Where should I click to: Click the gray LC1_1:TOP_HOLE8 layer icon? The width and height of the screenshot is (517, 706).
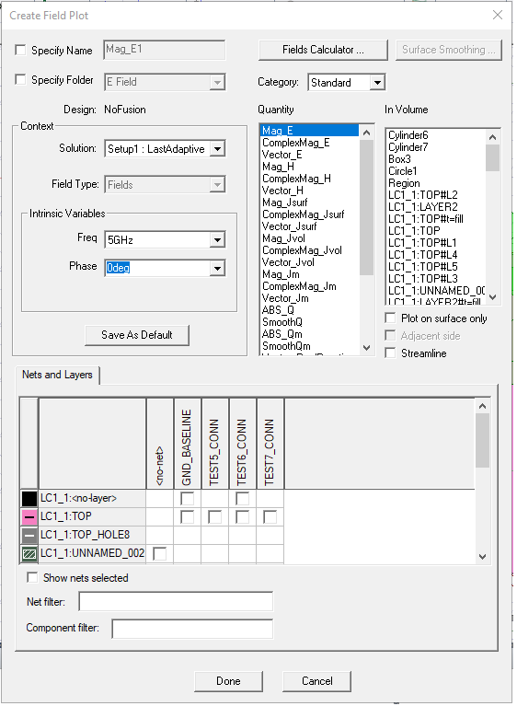coord(29,535)
